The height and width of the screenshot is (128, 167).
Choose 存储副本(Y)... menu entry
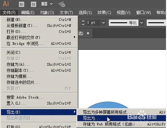pyautogui.click(x=39, y=70)
